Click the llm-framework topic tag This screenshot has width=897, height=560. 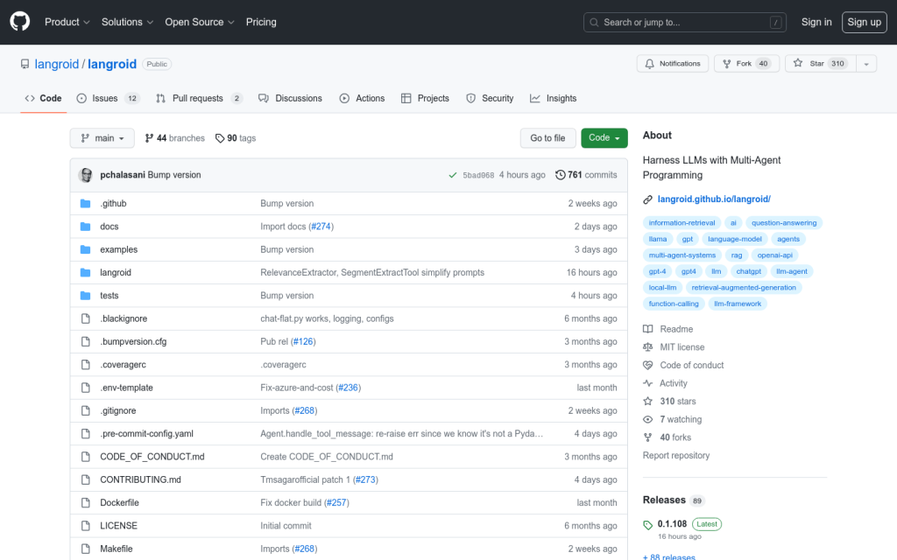[738, 304]
